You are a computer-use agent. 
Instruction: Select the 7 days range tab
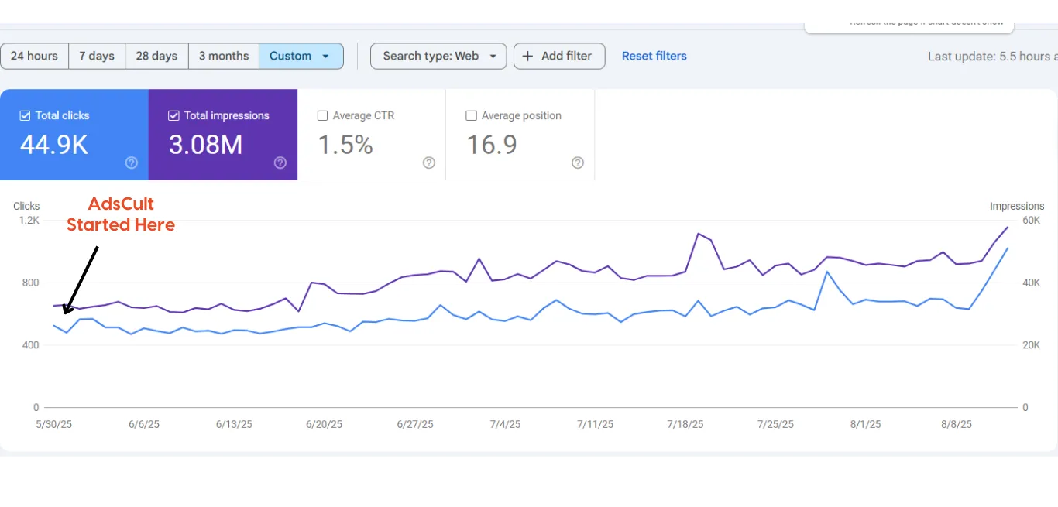click(x=97, y=56)
